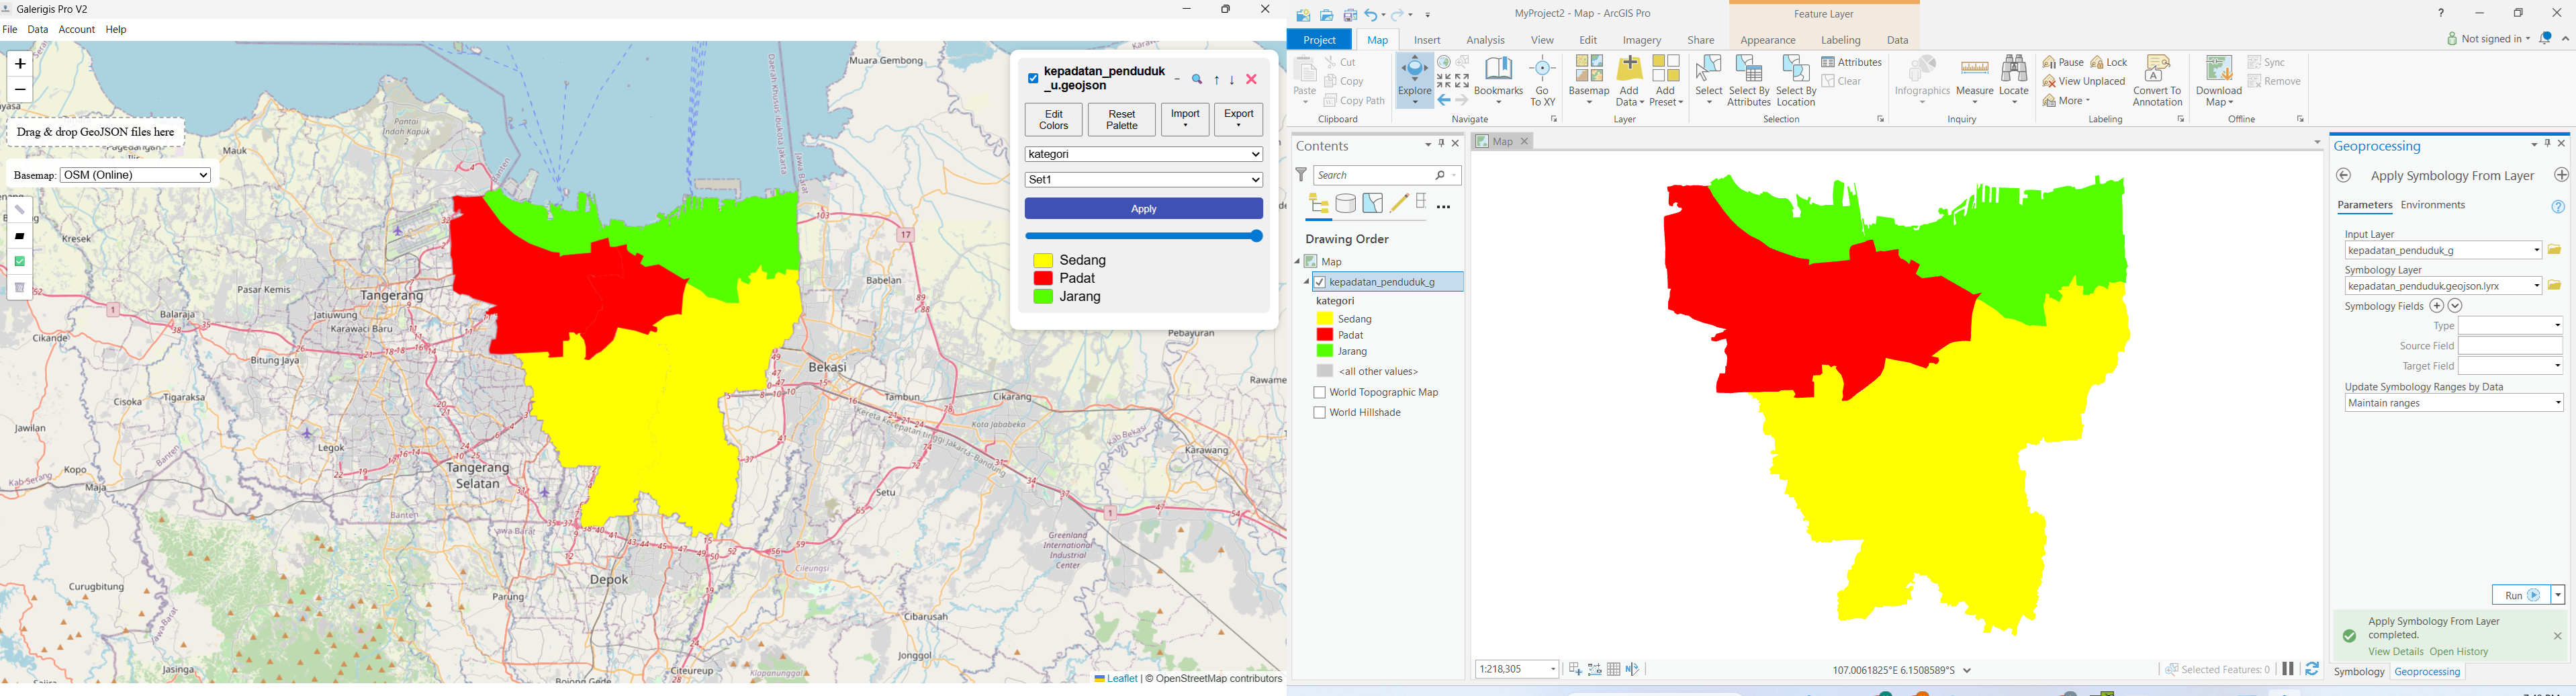
Task: Expand the Maintain ranges dropdown
Action: pyautogui.click(x=2453, y=404)
